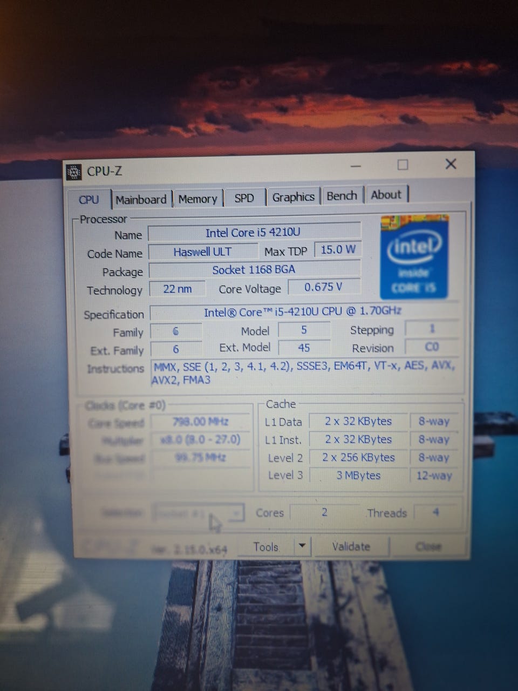Click the Close button at bottom right
Screen dimensions: 518x691
click(x=428, y=546)
